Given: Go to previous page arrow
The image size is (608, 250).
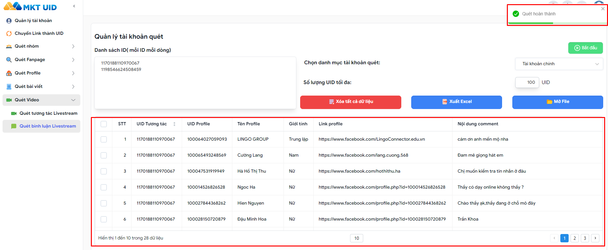Looking at the screenshot, I should point(554,238).
